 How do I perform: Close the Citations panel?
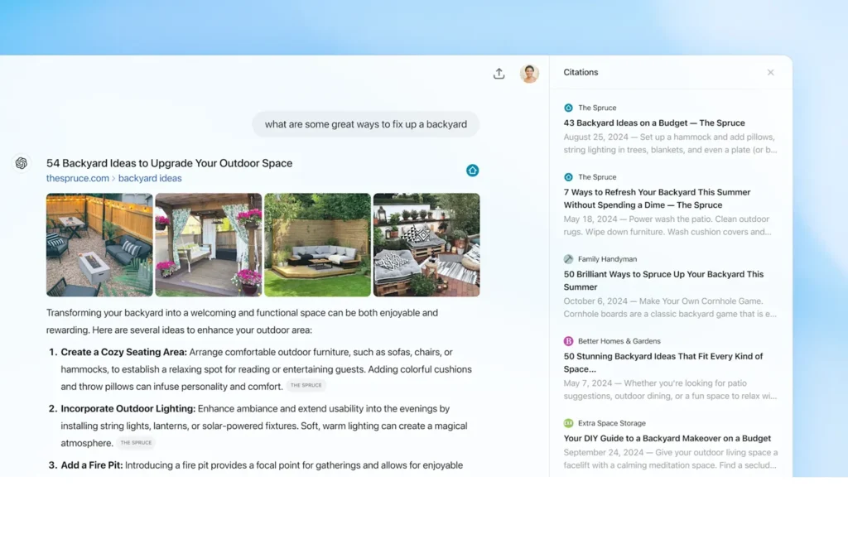[x=771, y=73]
